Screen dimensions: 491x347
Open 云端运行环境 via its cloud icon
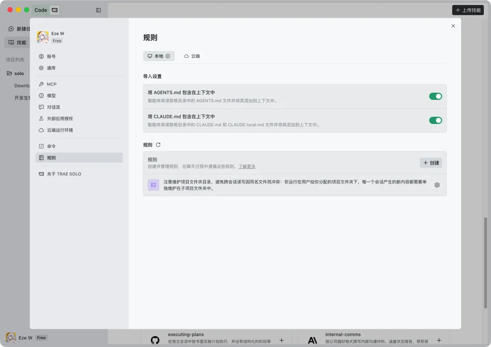[x=42, y=130]
